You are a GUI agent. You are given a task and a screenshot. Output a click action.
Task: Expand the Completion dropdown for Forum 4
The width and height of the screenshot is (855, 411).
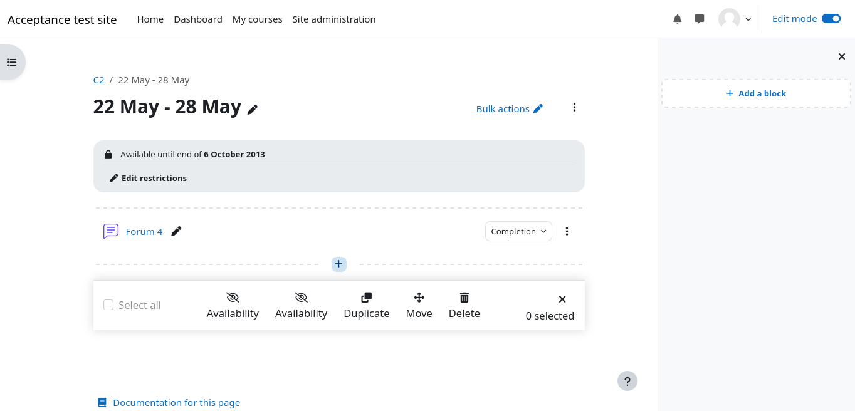[x=518, y=231]
